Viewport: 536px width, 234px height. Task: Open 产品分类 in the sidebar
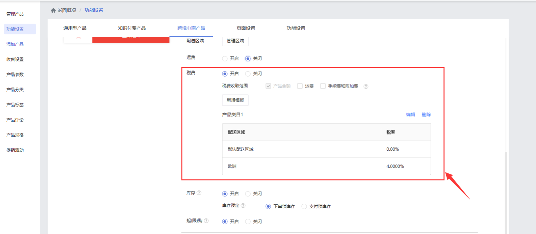15,90
